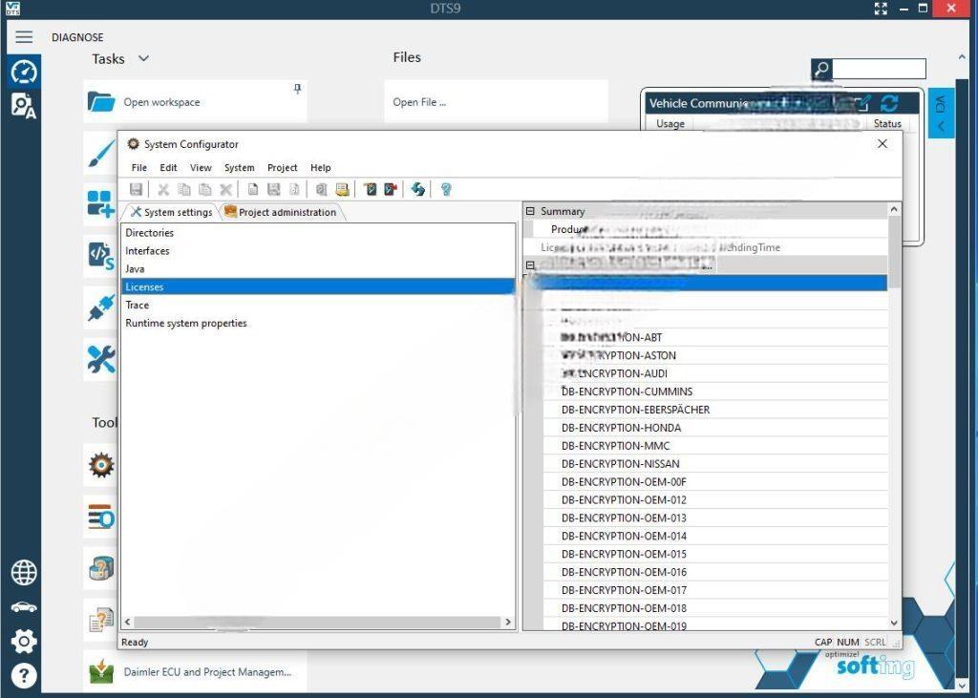The image size is (978, 698).
Task: Open settings gear in left sidebar
Action: tap(24, 641)
